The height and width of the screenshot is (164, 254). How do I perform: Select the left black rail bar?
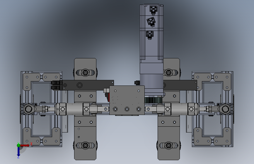(x=87, y=85)
